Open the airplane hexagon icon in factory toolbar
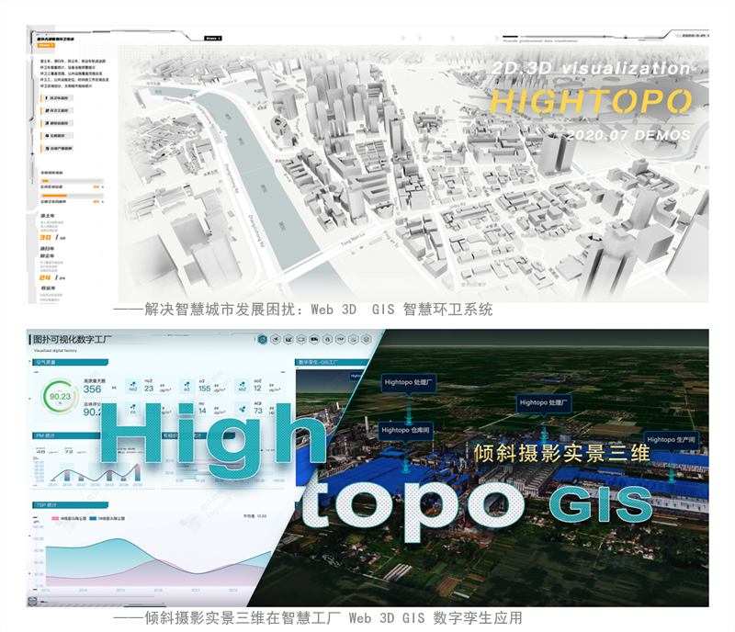The height and width of the screenshot is (632, 735). click(276, 340)
